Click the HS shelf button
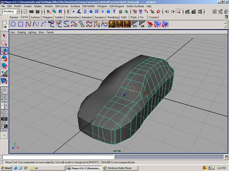The height and width of the screenshot is (171, 229). tap(135, 25)
